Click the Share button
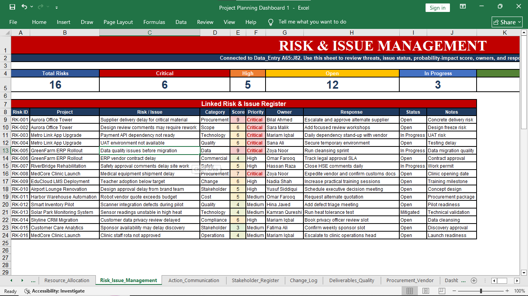The width and height of the screenshot is (528, 296). (x=507, y=22)
